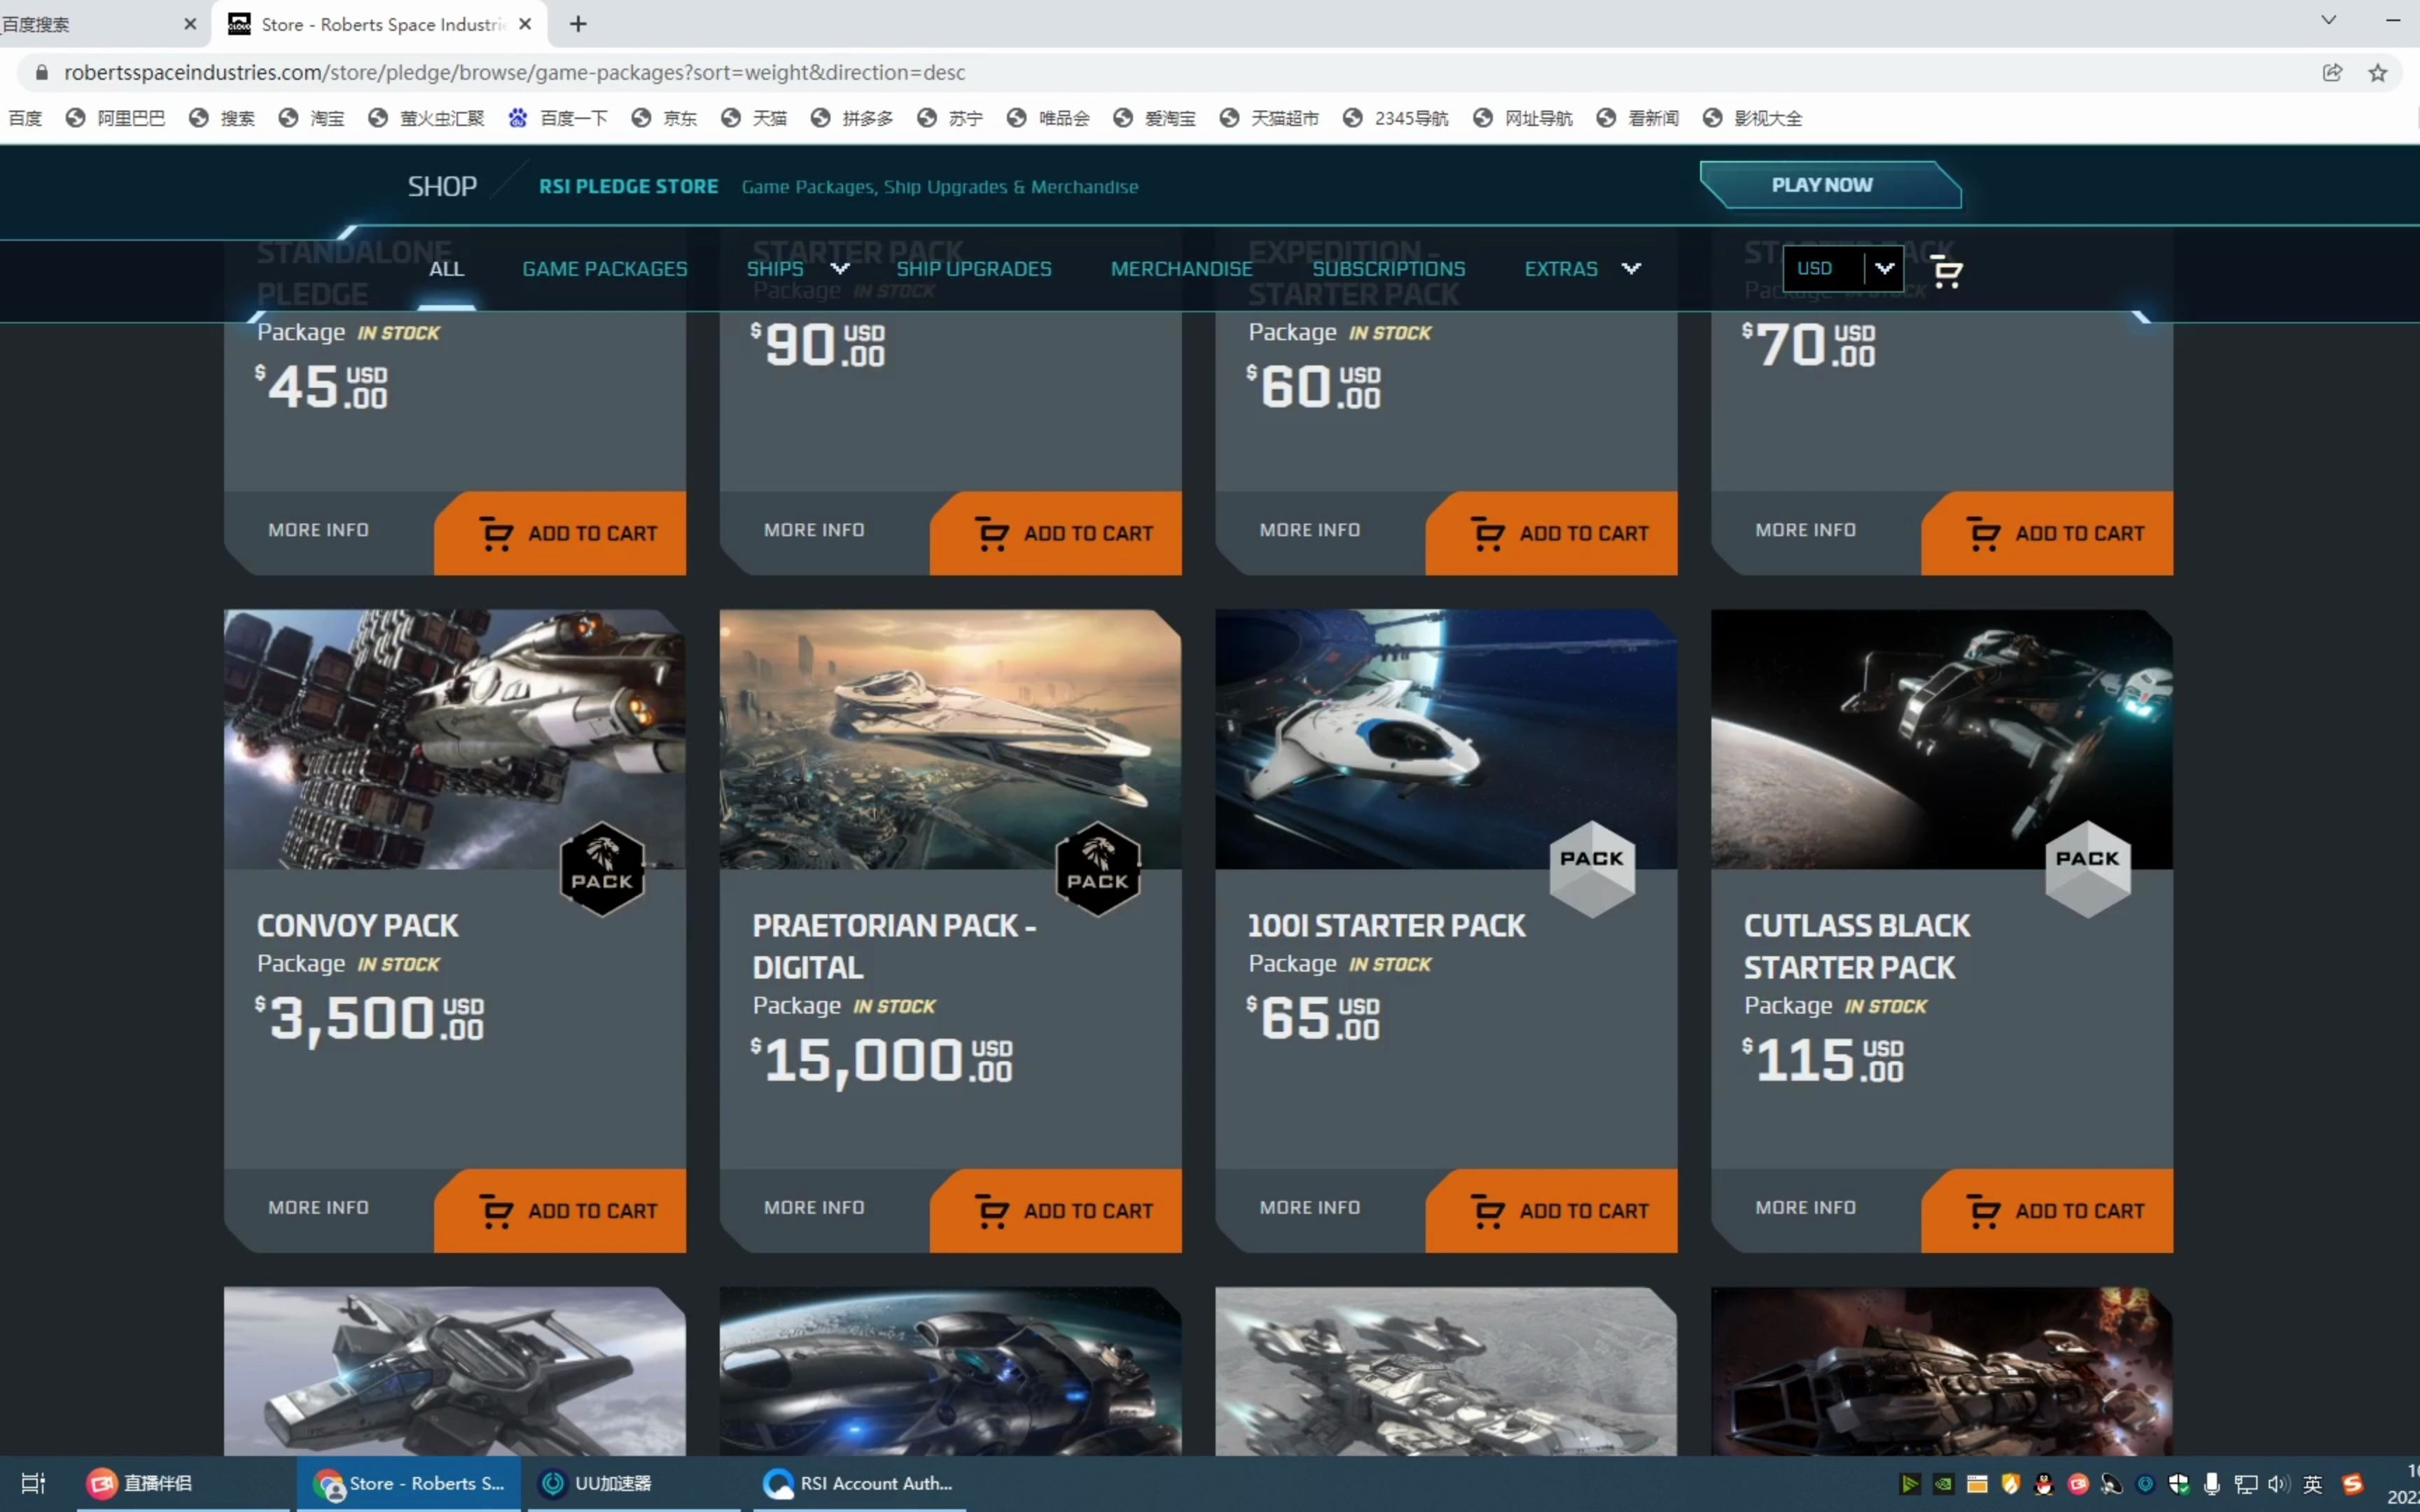Click the Praetorian Pack badge icon
2420x1512 pixels.
[1098, 868]
